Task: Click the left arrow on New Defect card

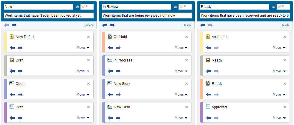Action: click(12, 48)
